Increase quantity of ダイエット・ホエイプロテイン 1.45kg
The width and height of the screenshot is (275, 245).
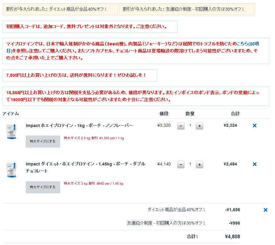pos(199,165)
